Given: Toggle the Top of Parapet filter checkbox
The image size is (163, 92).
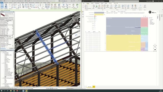Looking at the screenshot, I should (x=150, y=24).
